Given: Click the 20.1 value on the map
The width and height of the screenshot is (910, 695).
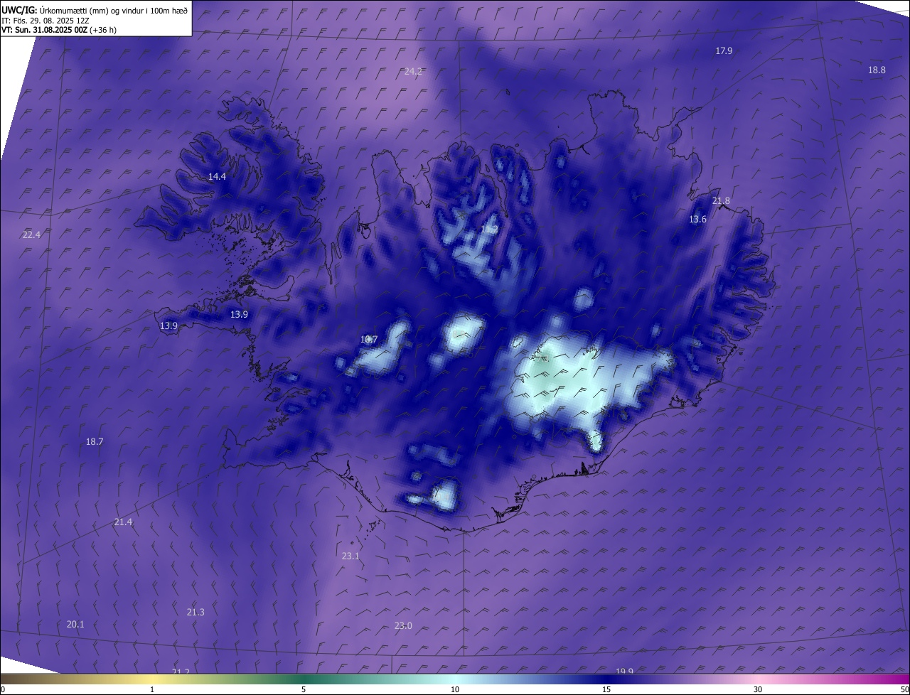Looking at the screenshot, I should pyautogui.click(x=75, y=624).
